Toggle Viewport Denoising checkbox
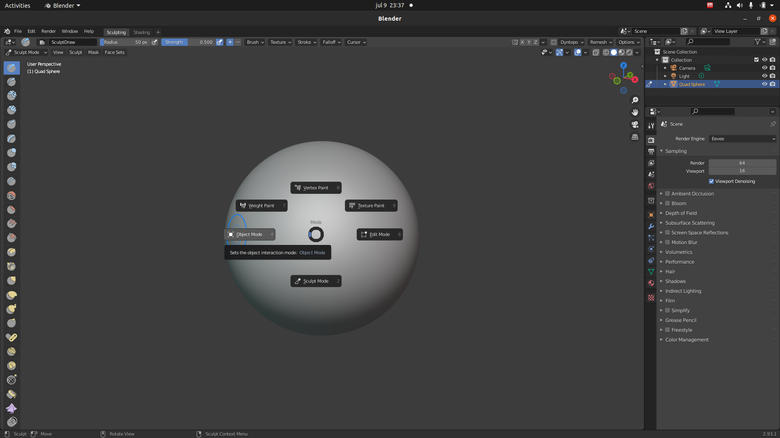This screenshot has height=438, width=780. (x=711, y=181)
